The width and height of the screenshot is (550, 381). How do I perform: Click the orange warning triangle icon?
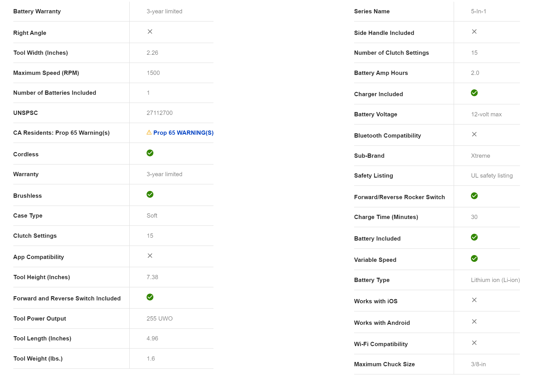(x=149, y=132)
